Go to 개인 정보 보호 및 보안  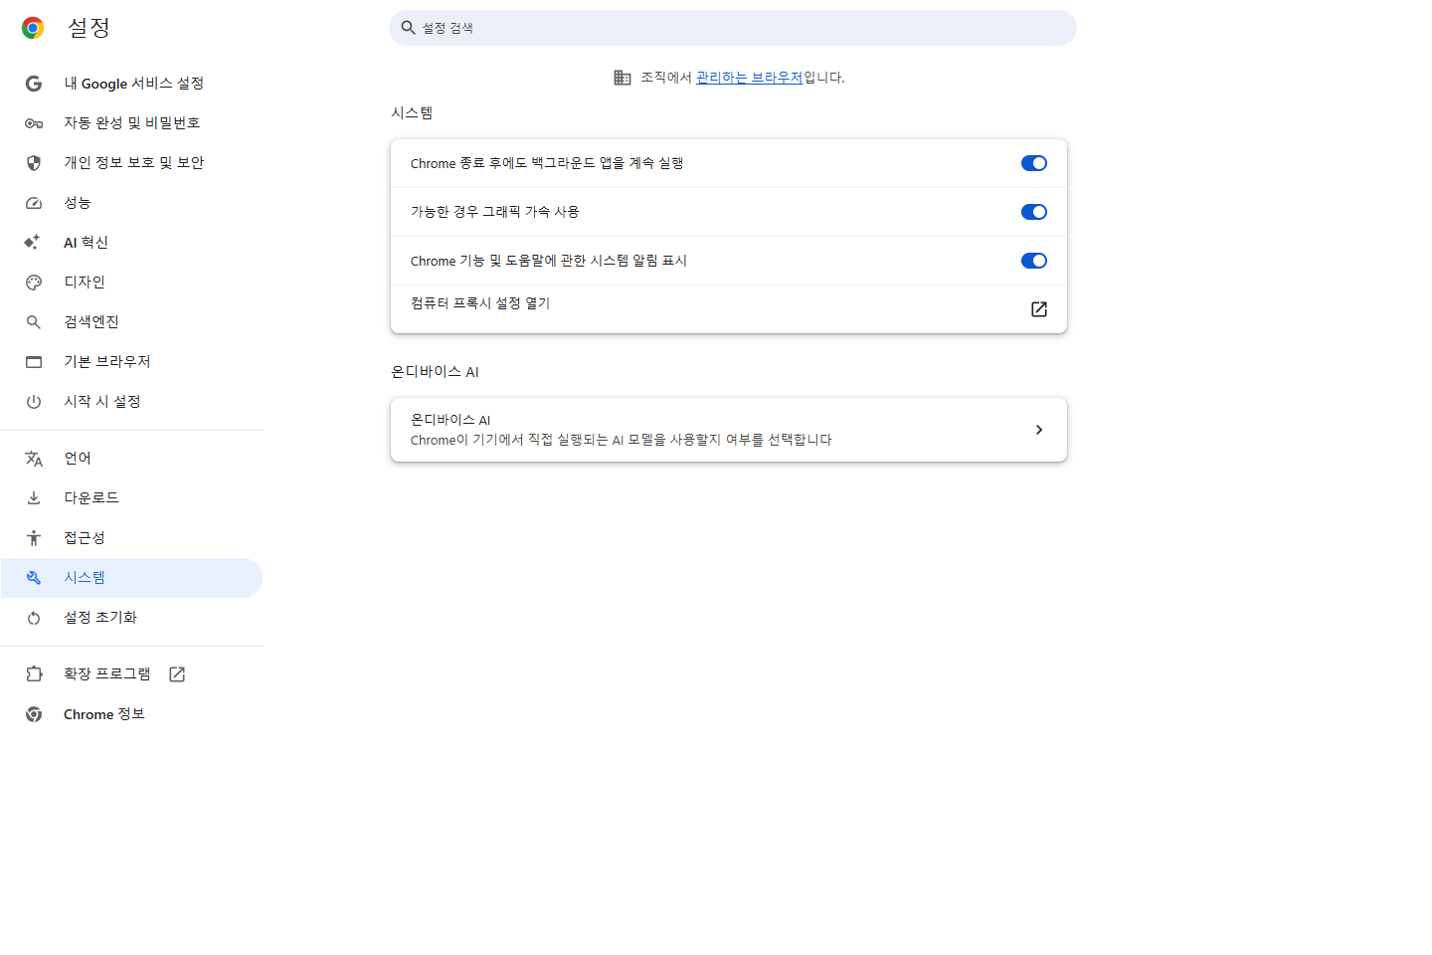131,163
